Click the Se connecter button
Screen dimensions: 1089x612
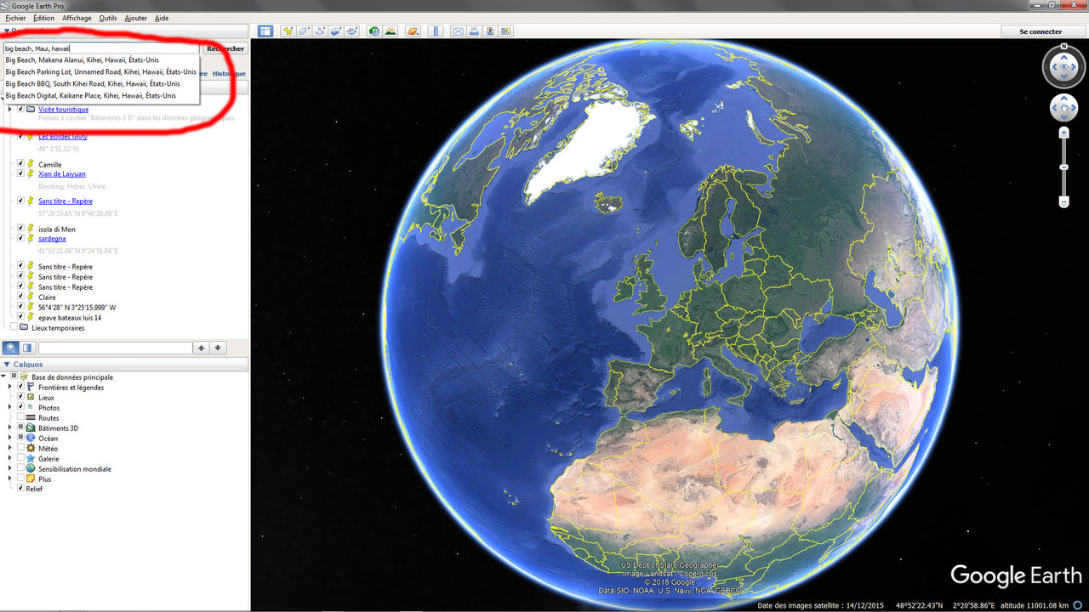point(1041,31)
